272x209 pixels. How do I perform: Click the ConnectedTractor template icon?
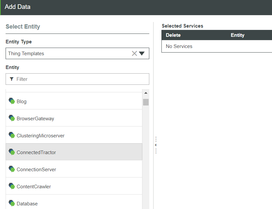pos(12,152)
